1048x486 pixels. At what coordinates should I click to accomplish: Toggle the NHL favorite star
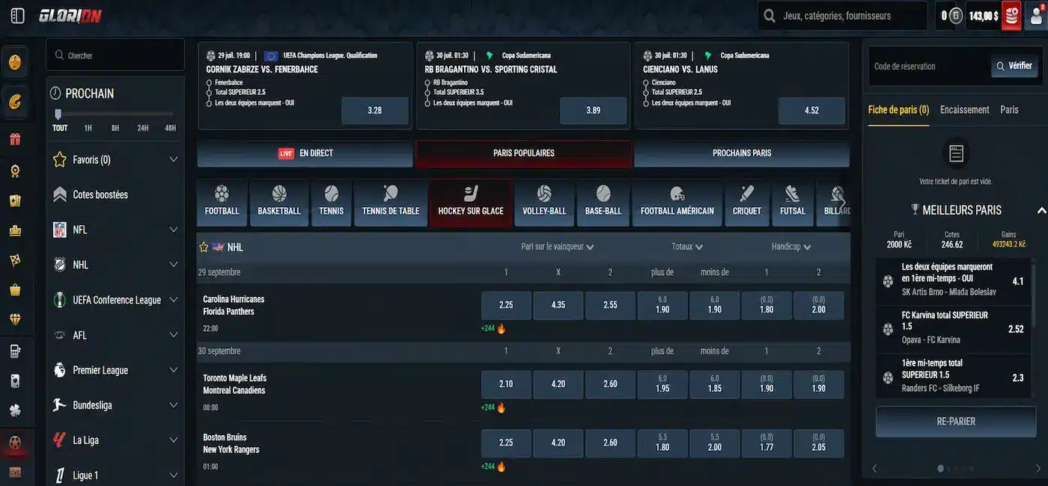pyautogui.click(x=204, y=247)
